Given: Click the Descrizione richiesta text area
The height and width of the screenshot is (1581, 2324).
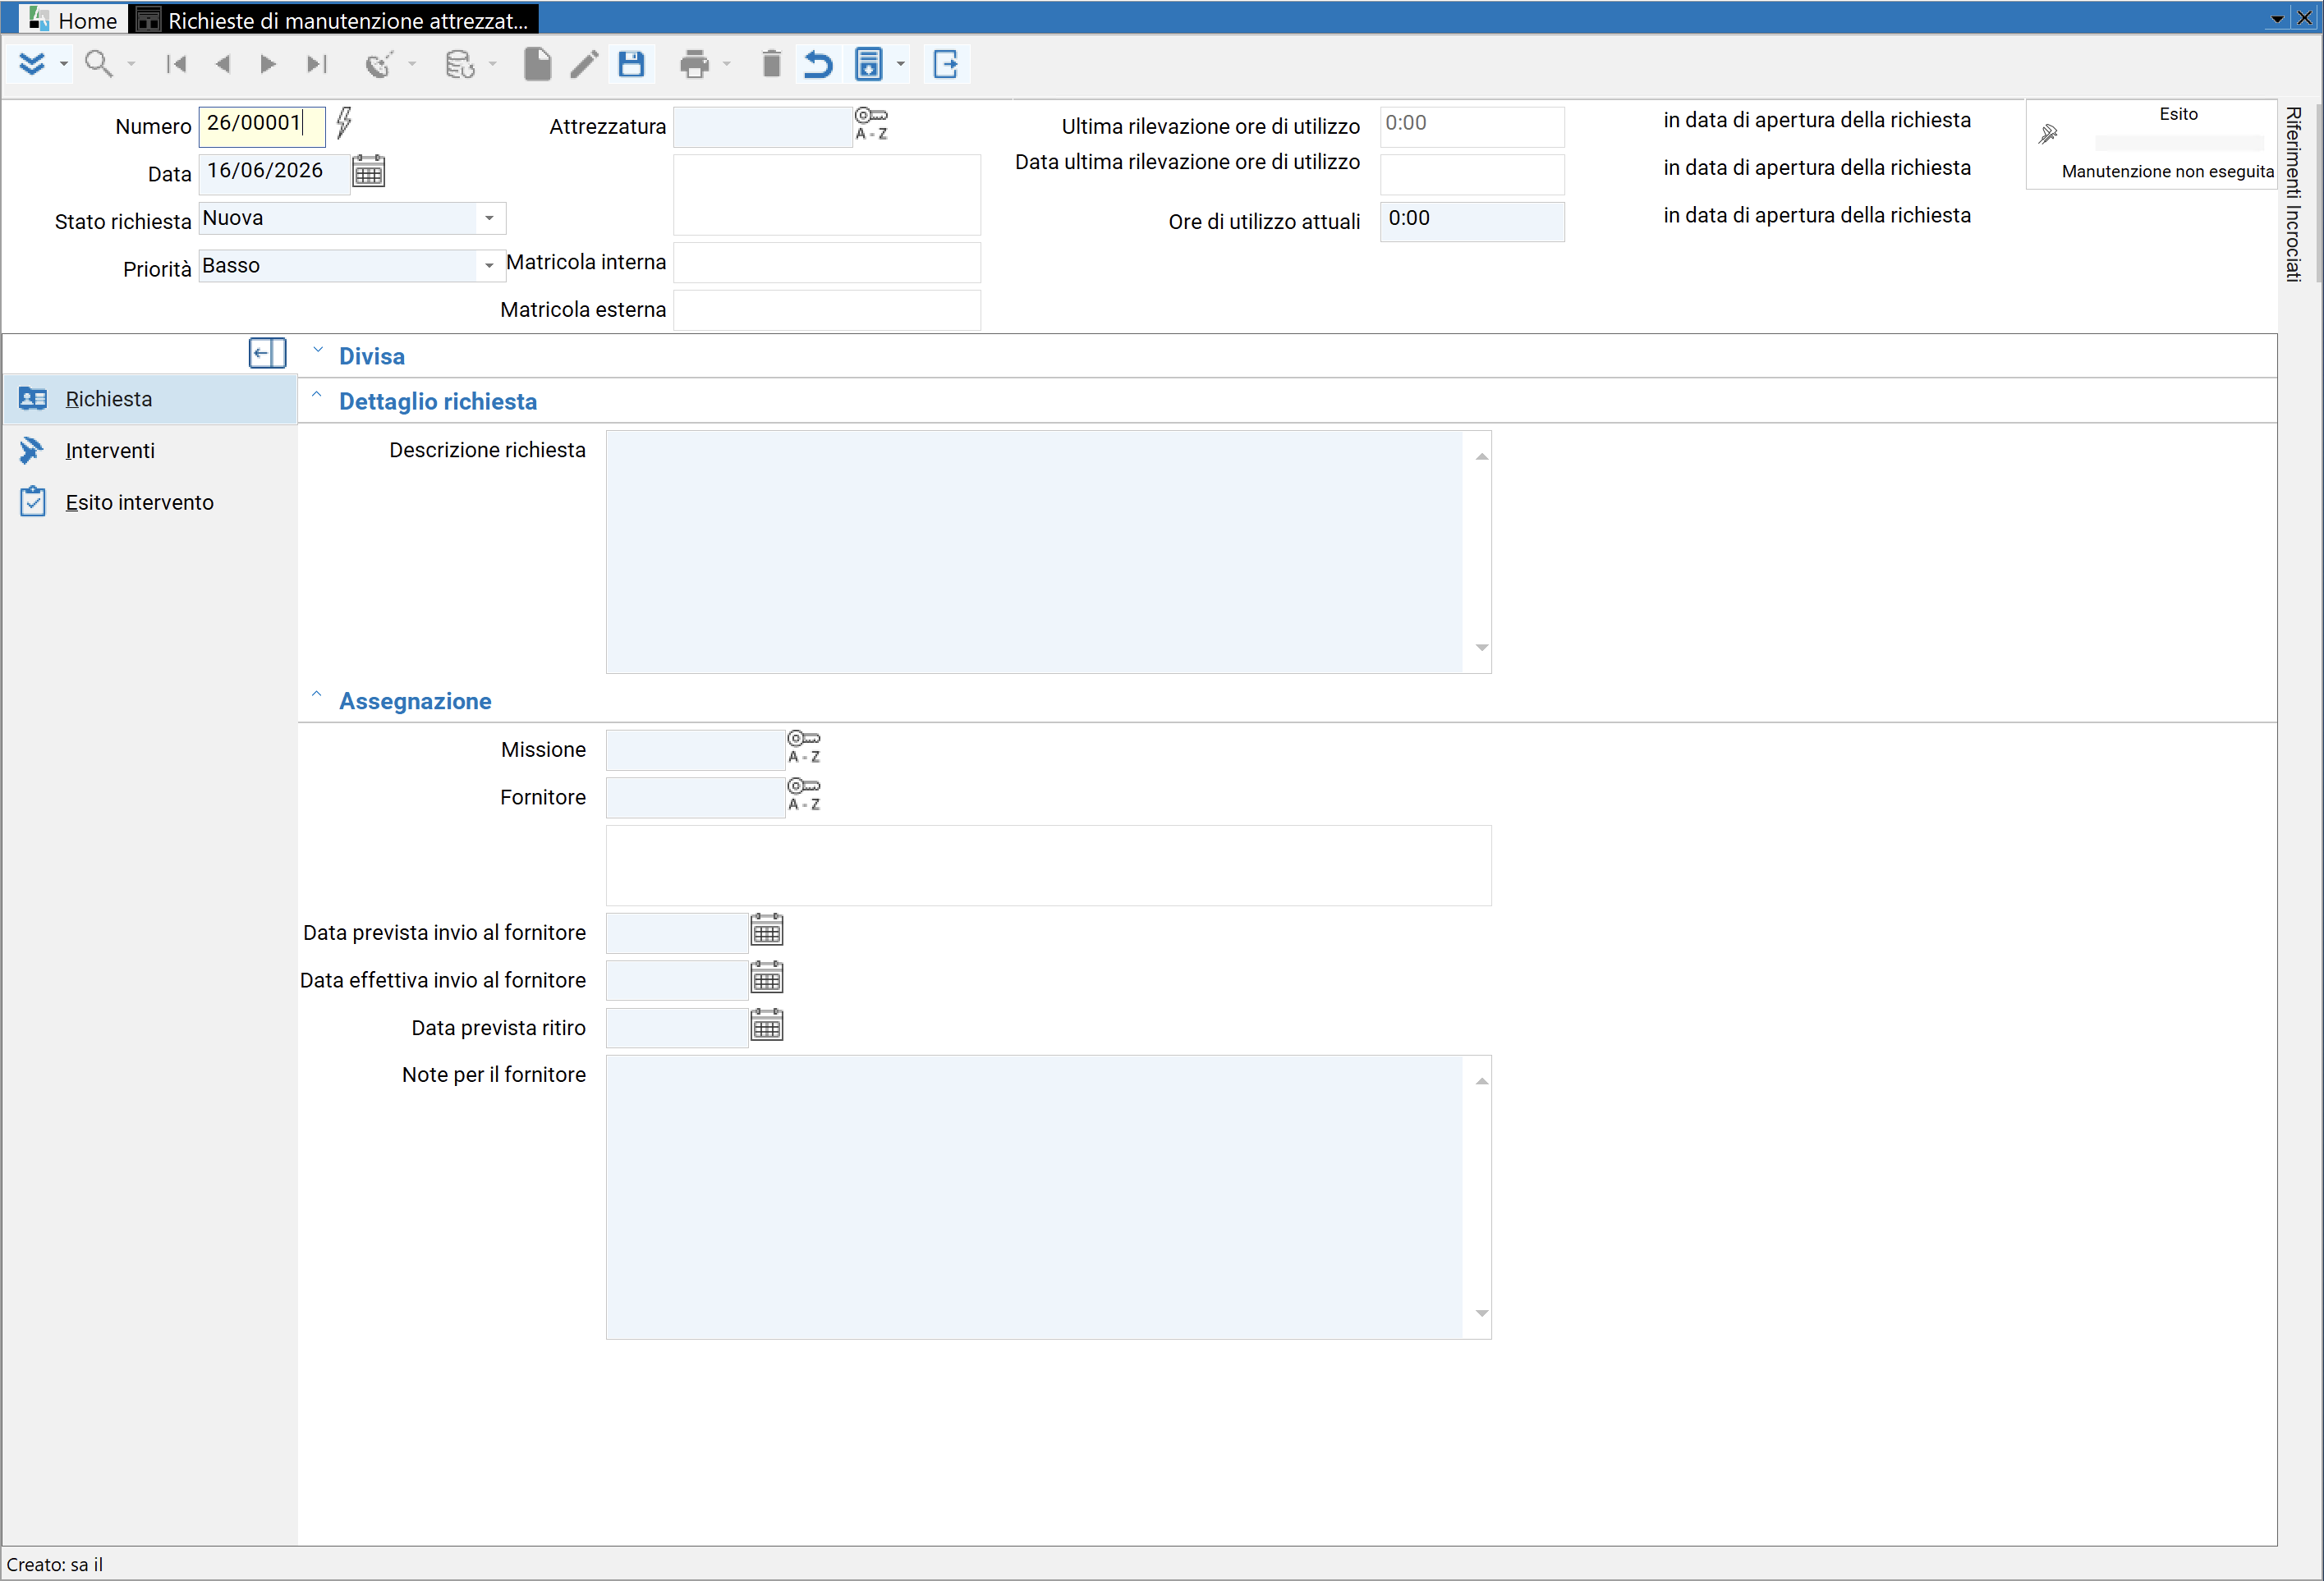Looking at the screenshot, I should (1035, 552).
